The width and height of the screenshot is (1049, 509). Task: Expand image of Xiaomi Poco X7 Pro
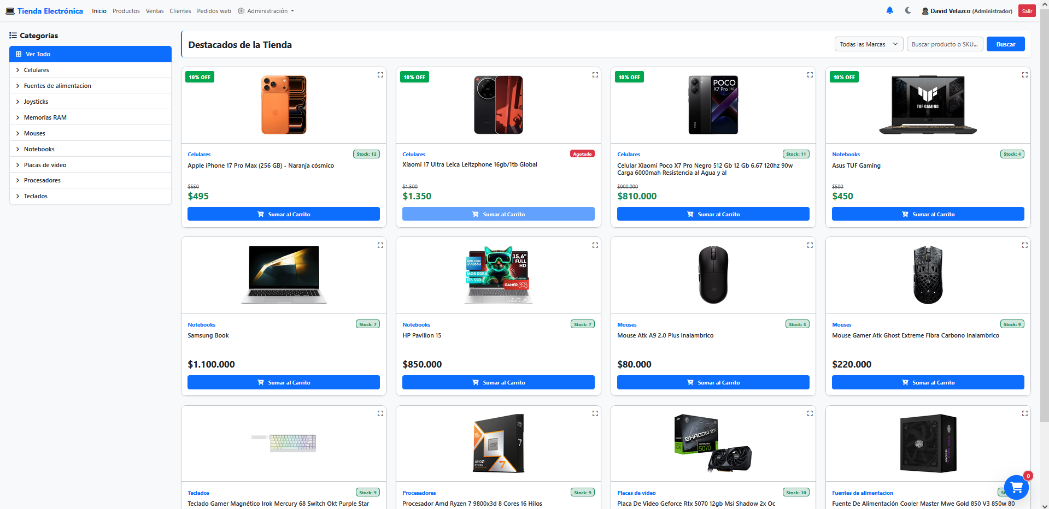click(x=810, y=75)
